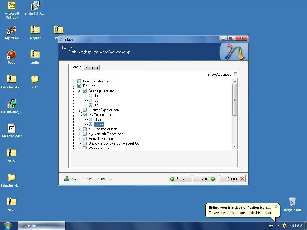Check the Recycle Bin icon checkbox
307x230 pixels.
85,139
